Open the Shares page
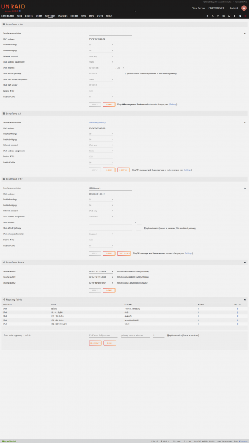This screenshot has height=443, width=249. pos(29,16)
